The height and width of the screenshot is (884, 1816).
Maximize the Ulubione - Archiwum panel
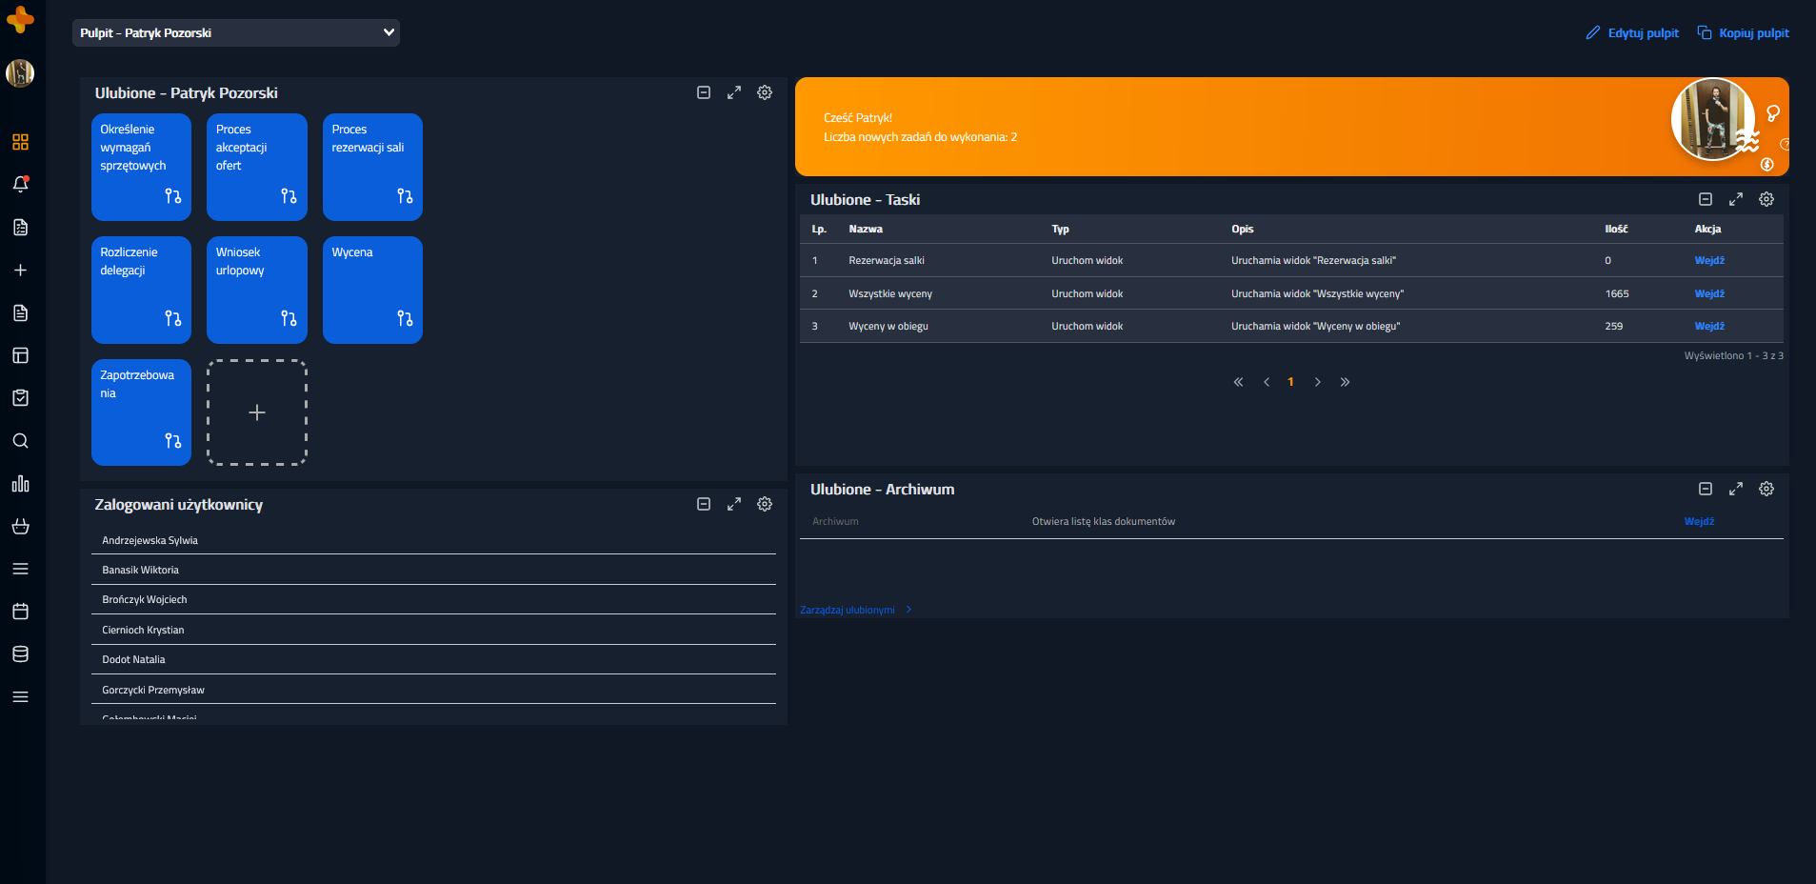pos(1736,489)
